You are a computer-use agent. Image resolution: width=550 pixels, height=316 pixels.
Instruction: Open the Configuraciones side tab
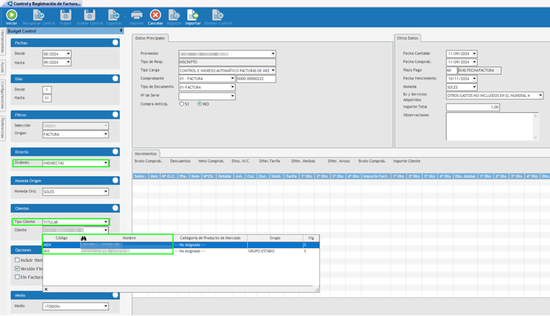click(x=2, y=95)
